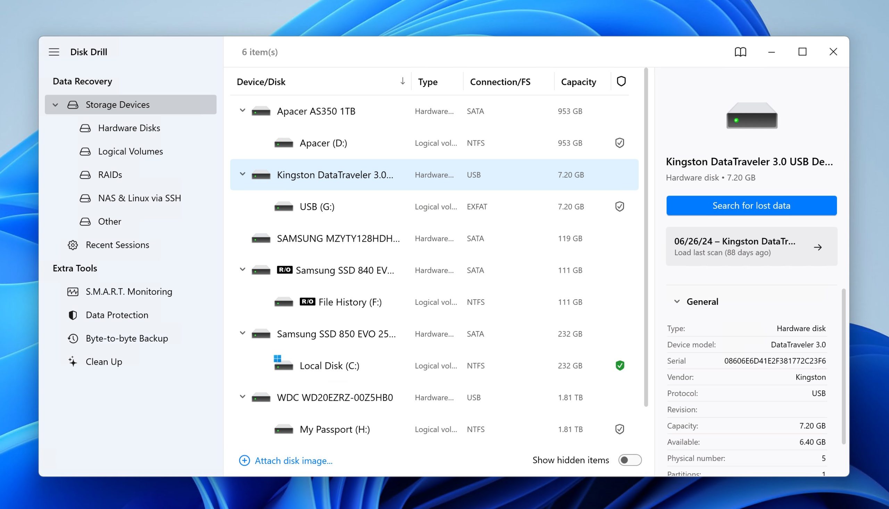Click the WDC WD20EZRZ drive icon

coord(261,397)
